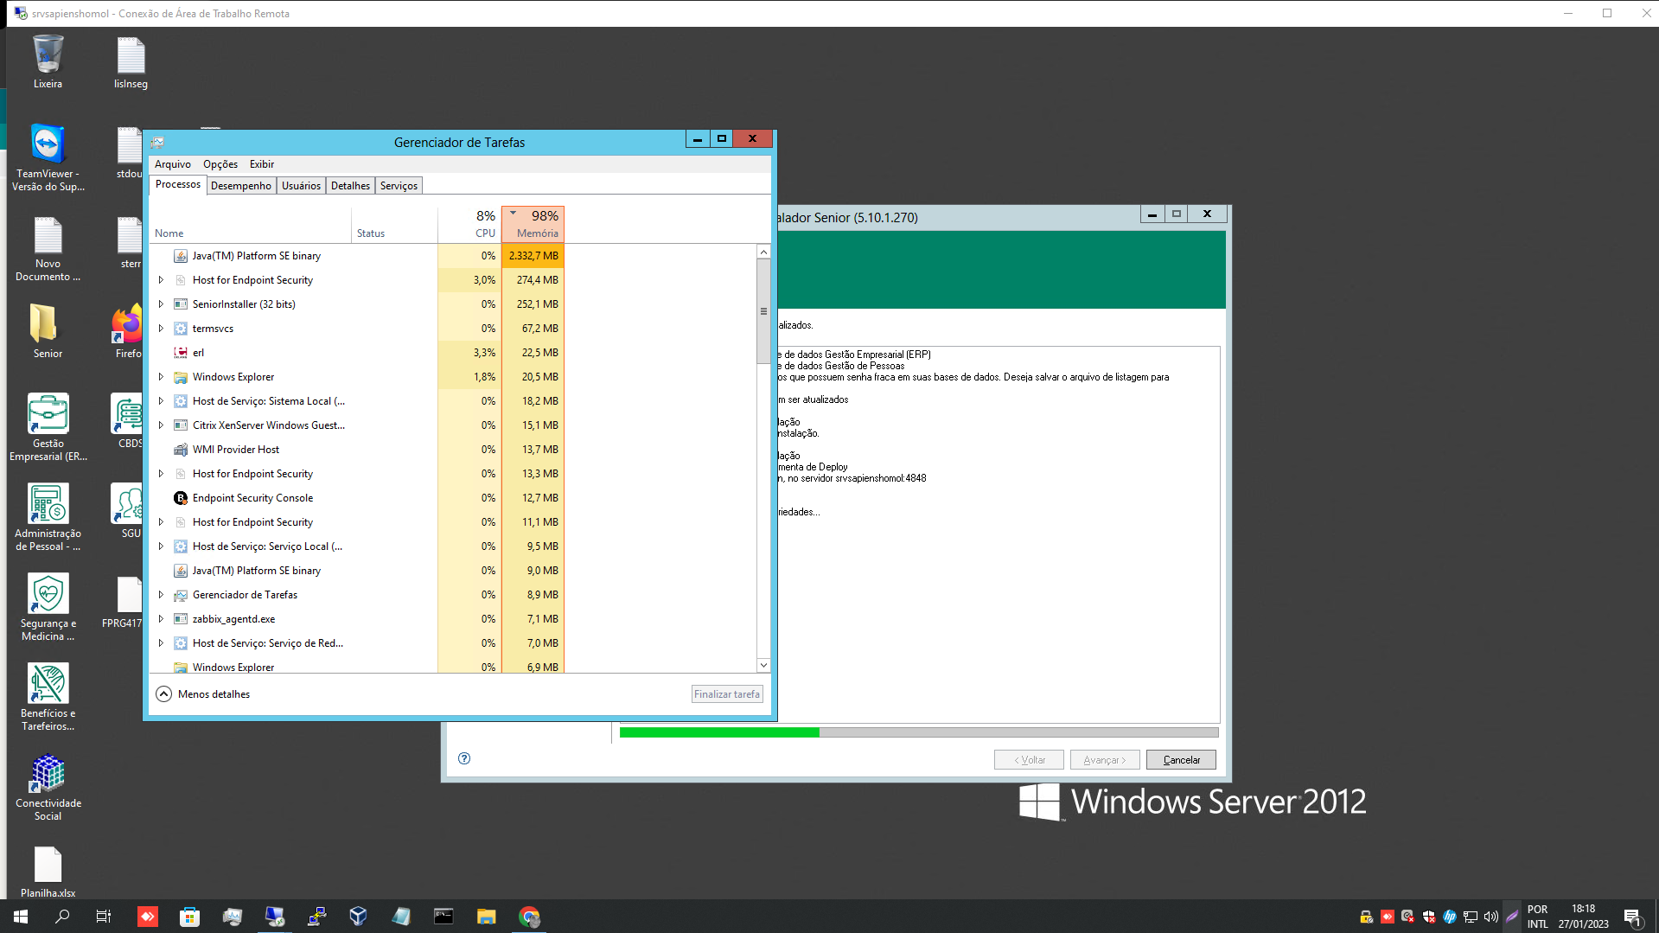Expand SeniorInstaller (32 bits) process group
The image size is (1659, 933).
click(x=161, y=304)
